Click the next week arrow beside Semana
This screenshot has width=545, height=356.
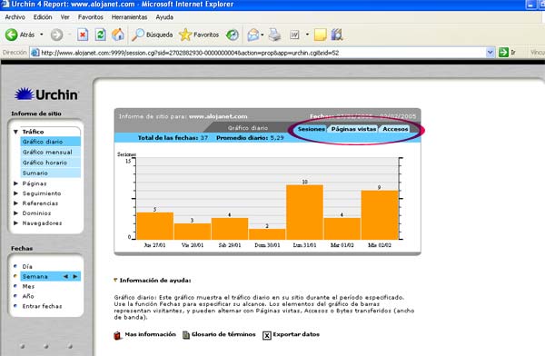tap(75, 276)
